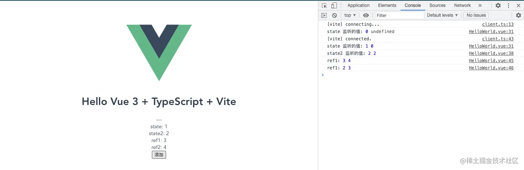Select the 'ref1: 3 4' log entry

339,61
